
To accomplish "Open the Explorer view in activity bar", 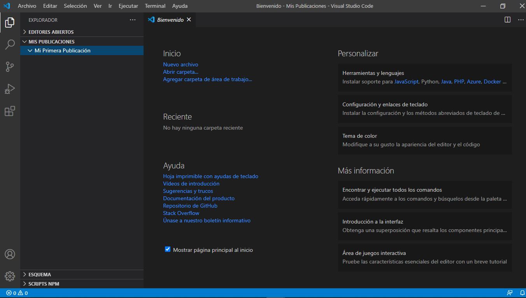I will coord(10,22).
